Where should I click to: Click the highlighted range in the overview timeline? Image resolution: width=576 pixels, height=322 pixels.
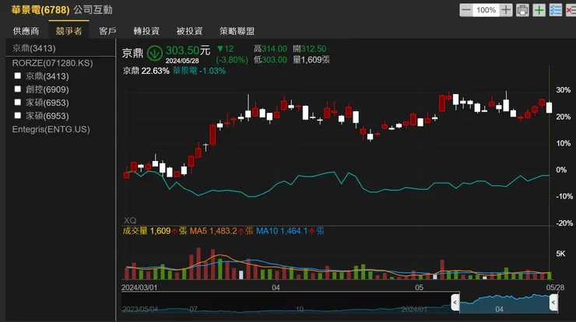point(504,303)
